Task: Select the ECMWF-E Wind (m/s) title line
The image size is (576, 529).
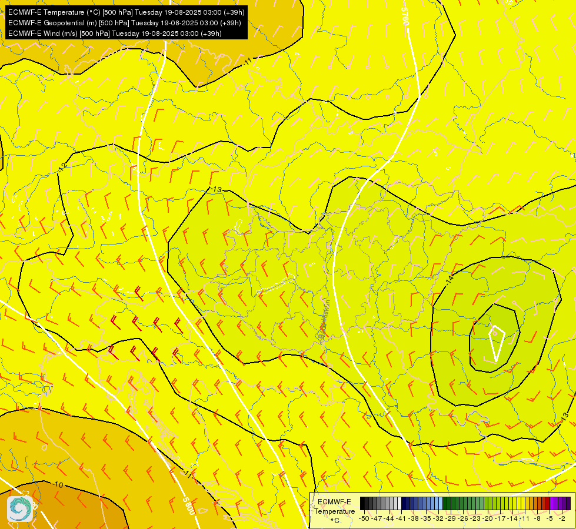Action: 115,34
